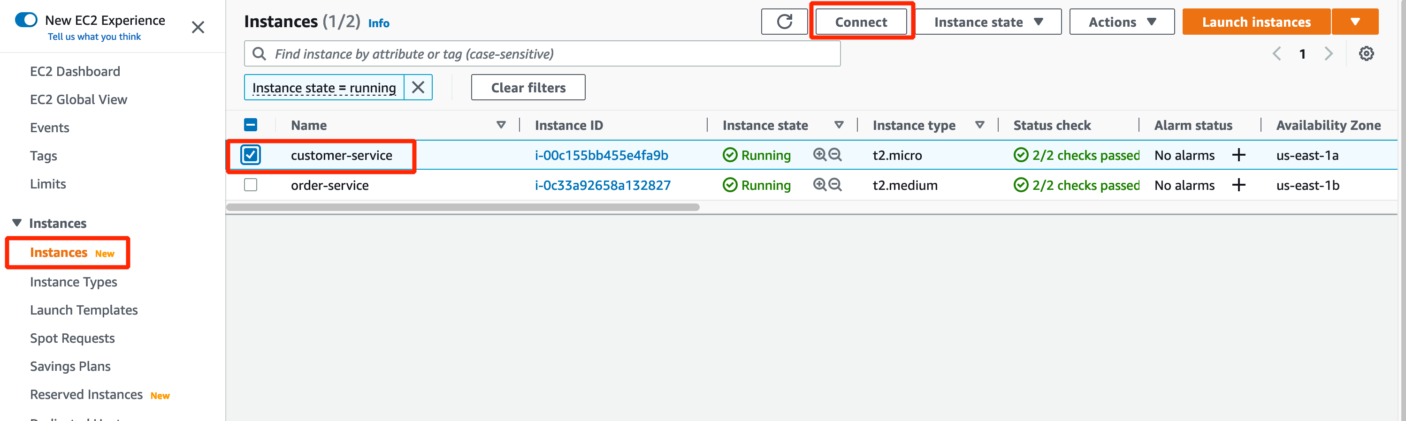Screen dimensions: 1406x421
Task: Refresh the instances list
Action: (x=784, y=22)
